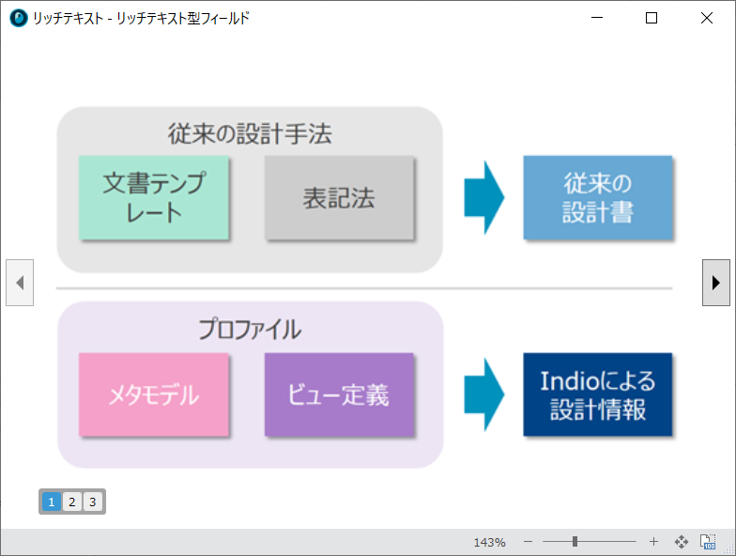Screen dimensions: 736x556
Task: Click the 従来の設計手法 heading
Action: click(x=250, y=133)
